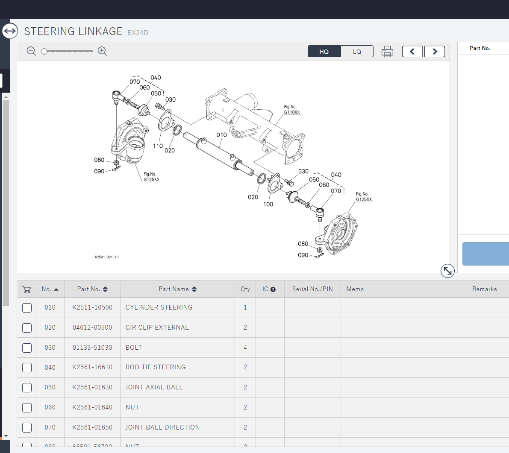Expand diagram with resize arrow icon

(x=447, y=271)
